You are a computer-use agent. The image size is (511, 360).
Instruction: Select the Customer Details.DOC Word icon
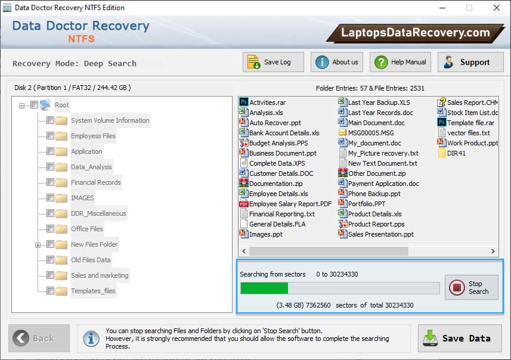(243, 173)
